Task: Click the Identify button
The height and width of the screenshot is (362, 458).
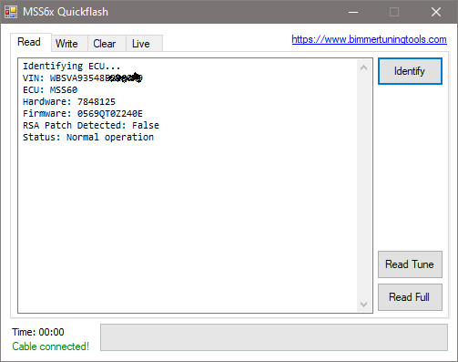Action: tap(410, 71)
